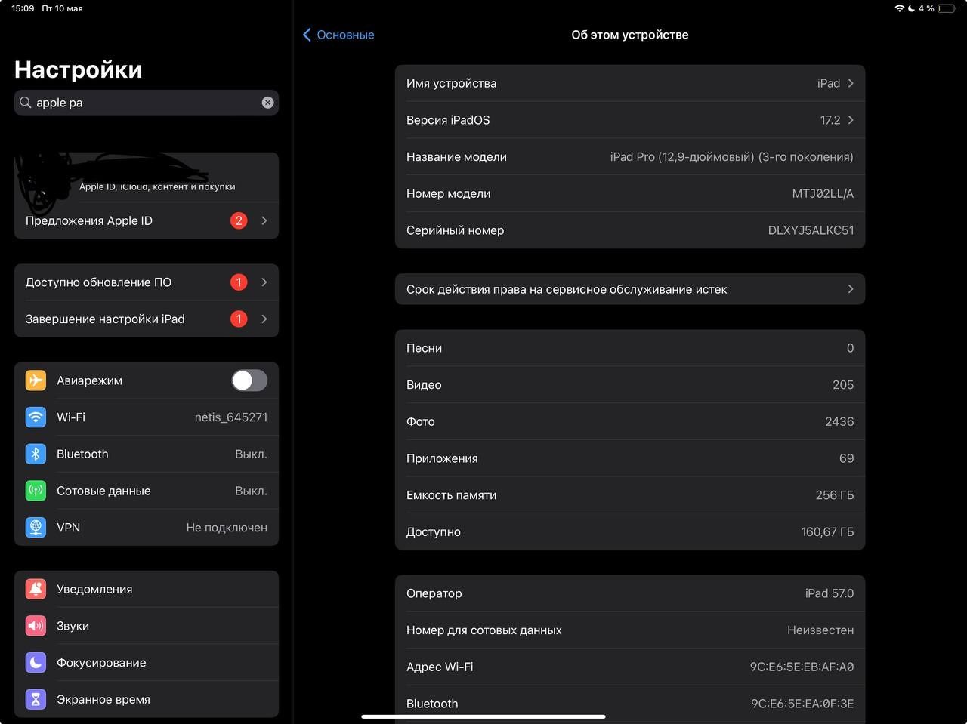The image size is (967, 724).
Task: Tap model name iPad Pro 12,9 value
Action: point(731,157)
